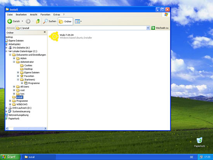Collapse the Startmenü folder node

[x=18, y=79]
